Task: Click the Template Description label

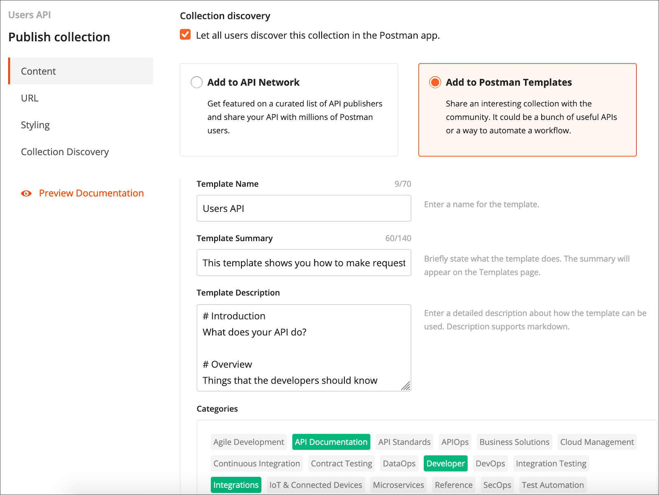Action: (x=238, y=293)
